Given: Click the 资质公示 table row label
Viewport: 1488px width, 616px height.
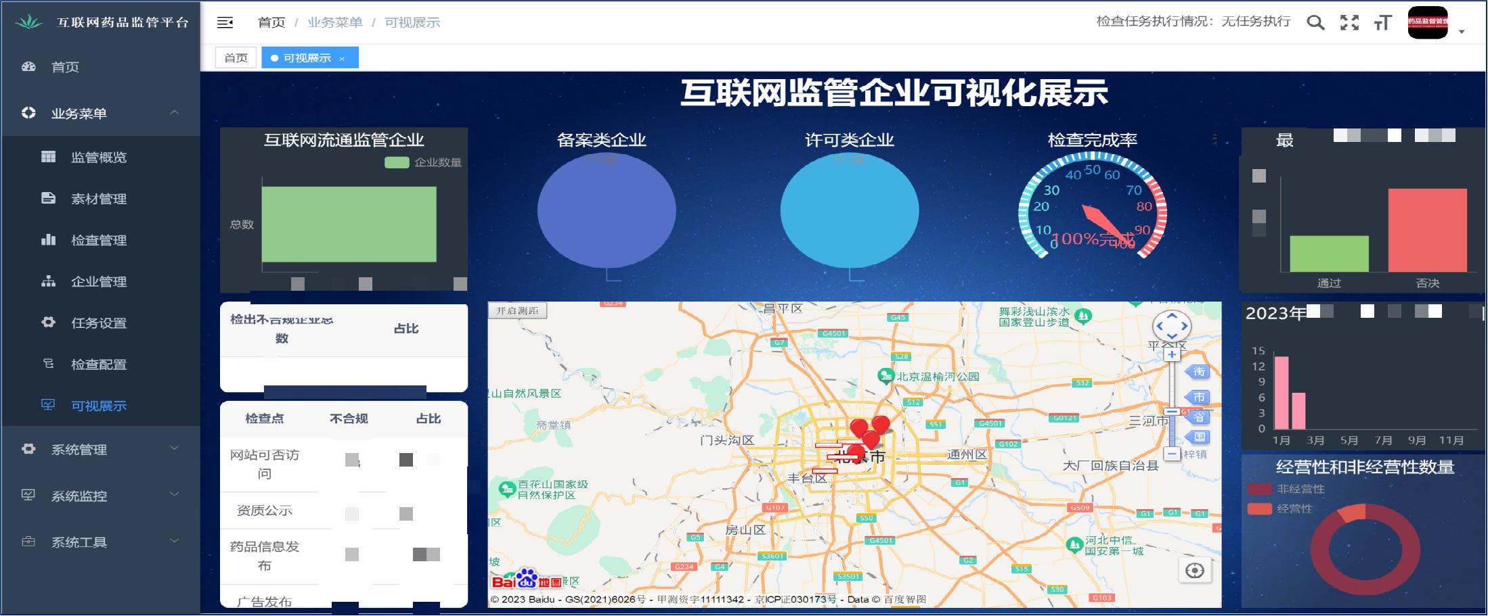Looking at the screenshot, I should pos(265,511).
